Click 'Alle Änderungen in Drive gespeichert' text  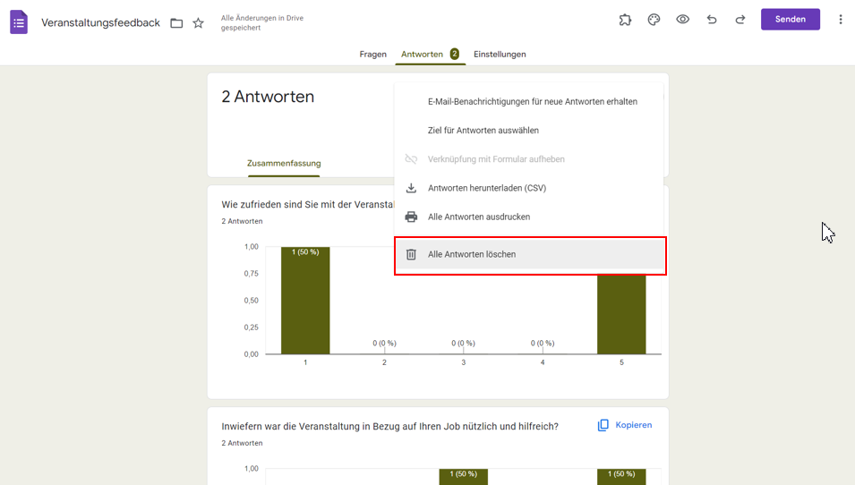click(262, 23)
